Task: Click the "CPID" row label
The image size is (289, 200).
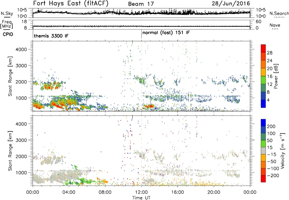Action: [8, 34]
